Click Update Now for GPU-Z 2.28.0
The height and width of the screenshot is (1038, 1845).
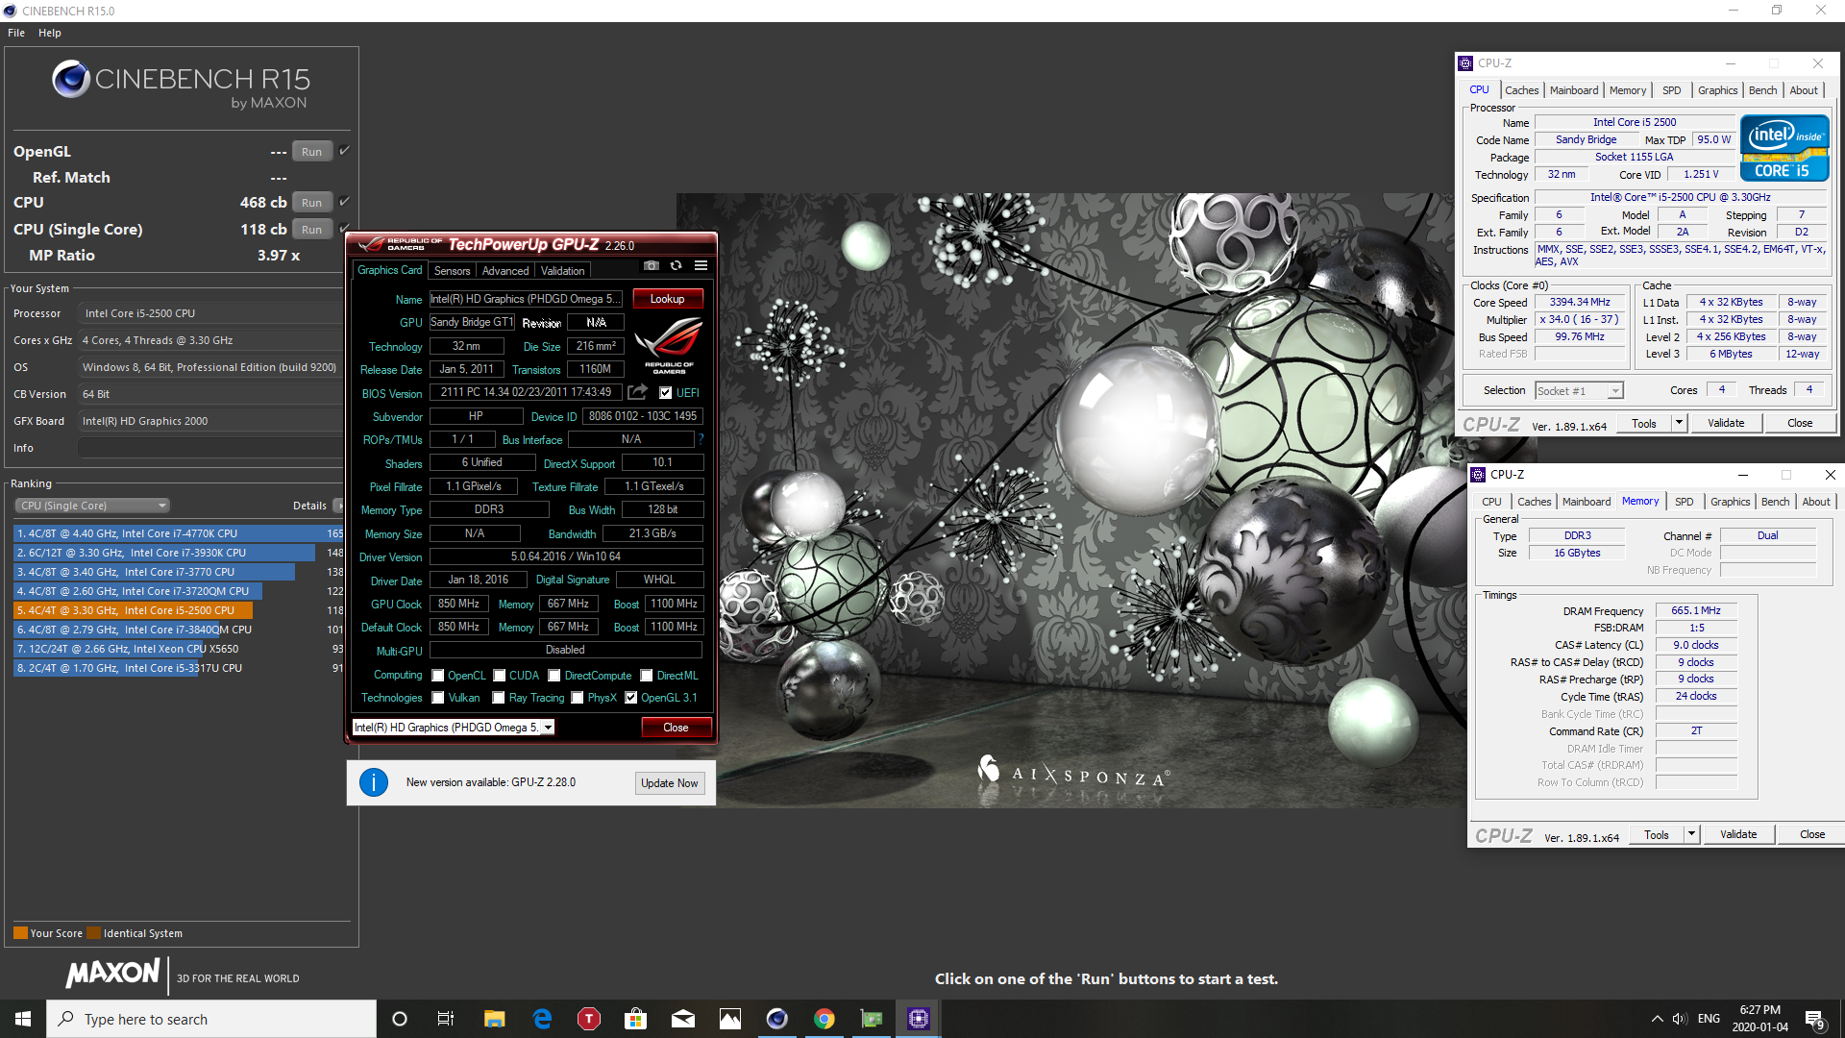[x=669, y=783]
